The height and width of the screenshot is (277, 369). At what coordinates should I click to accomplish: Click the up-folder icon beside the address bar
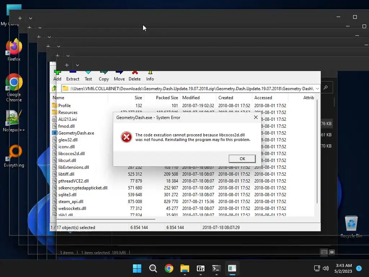point(54,88)
